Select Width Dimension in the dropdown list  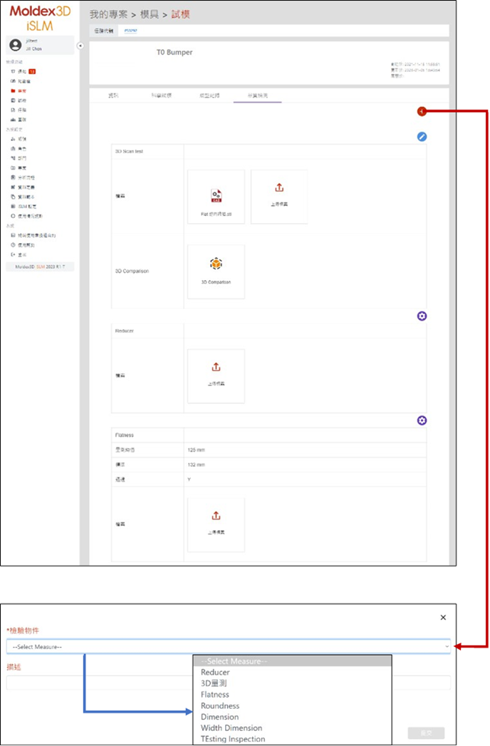231,728
